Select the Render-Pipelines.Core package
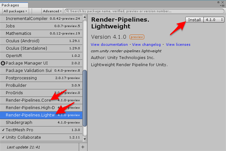This screenshot has width=226, height=151. click(x=41, y=100)
